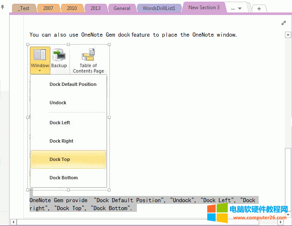The image size is (292, 226).
Task: Click the pin icon at top left
Action: pos(3,8)
